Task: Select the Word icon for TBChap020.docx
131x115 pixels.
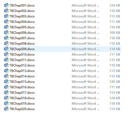Action: point(6,109)
